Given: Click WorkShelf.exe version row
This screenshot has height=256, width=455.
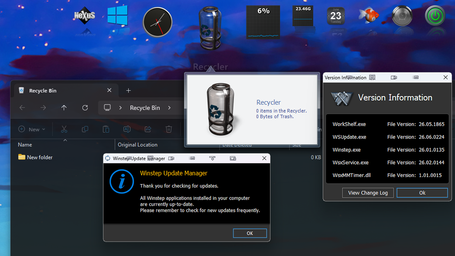Looking at the screenshot, I should [388, 124].
